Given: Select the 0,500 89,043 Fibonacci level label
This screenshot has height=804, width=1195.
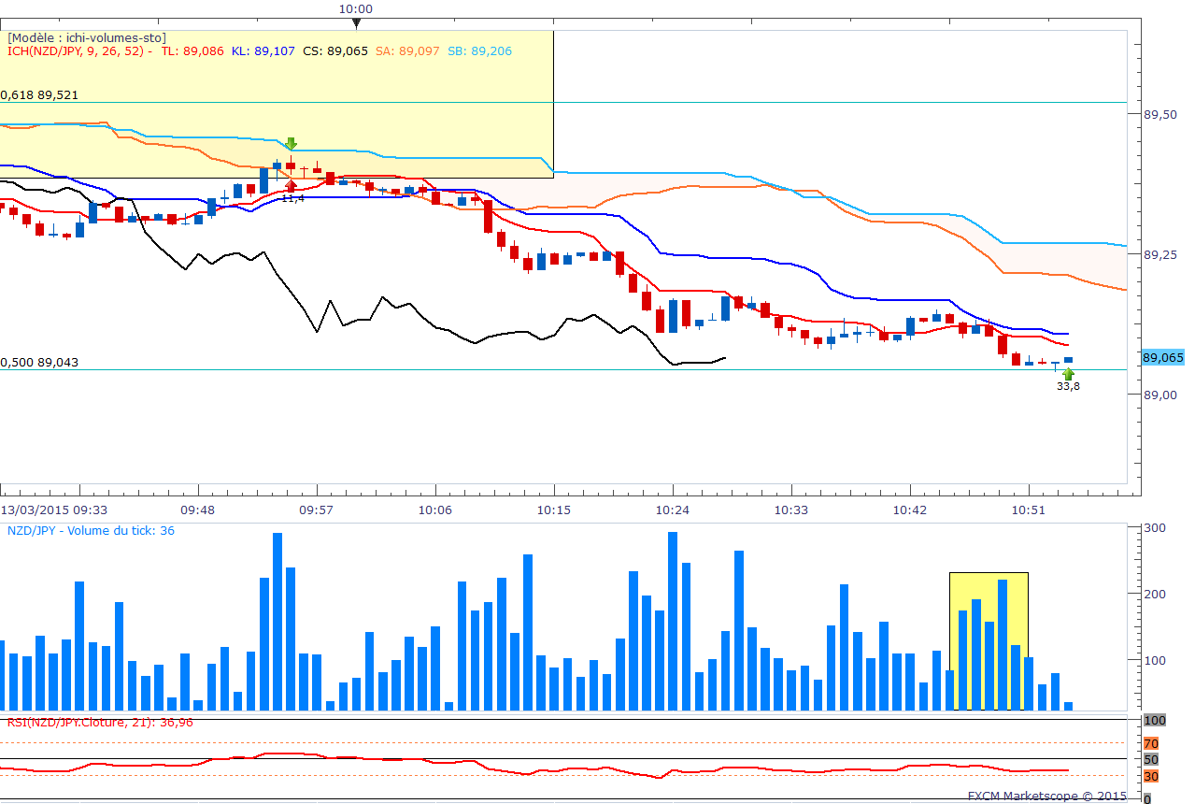Looking at the screenshot, I should coord(39,362).
